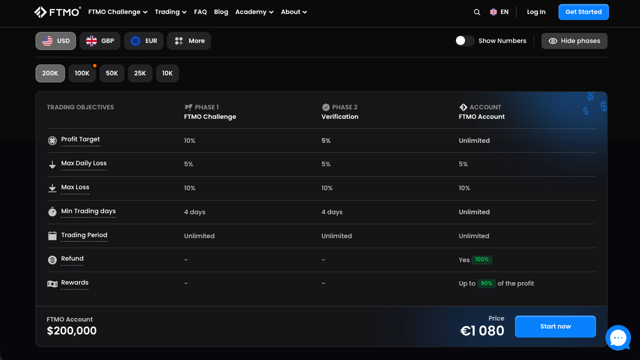This screenshot has width=640, height=360.
Task: Click the Max Loss down-arrow icon
Action: [x=52, y=189]
